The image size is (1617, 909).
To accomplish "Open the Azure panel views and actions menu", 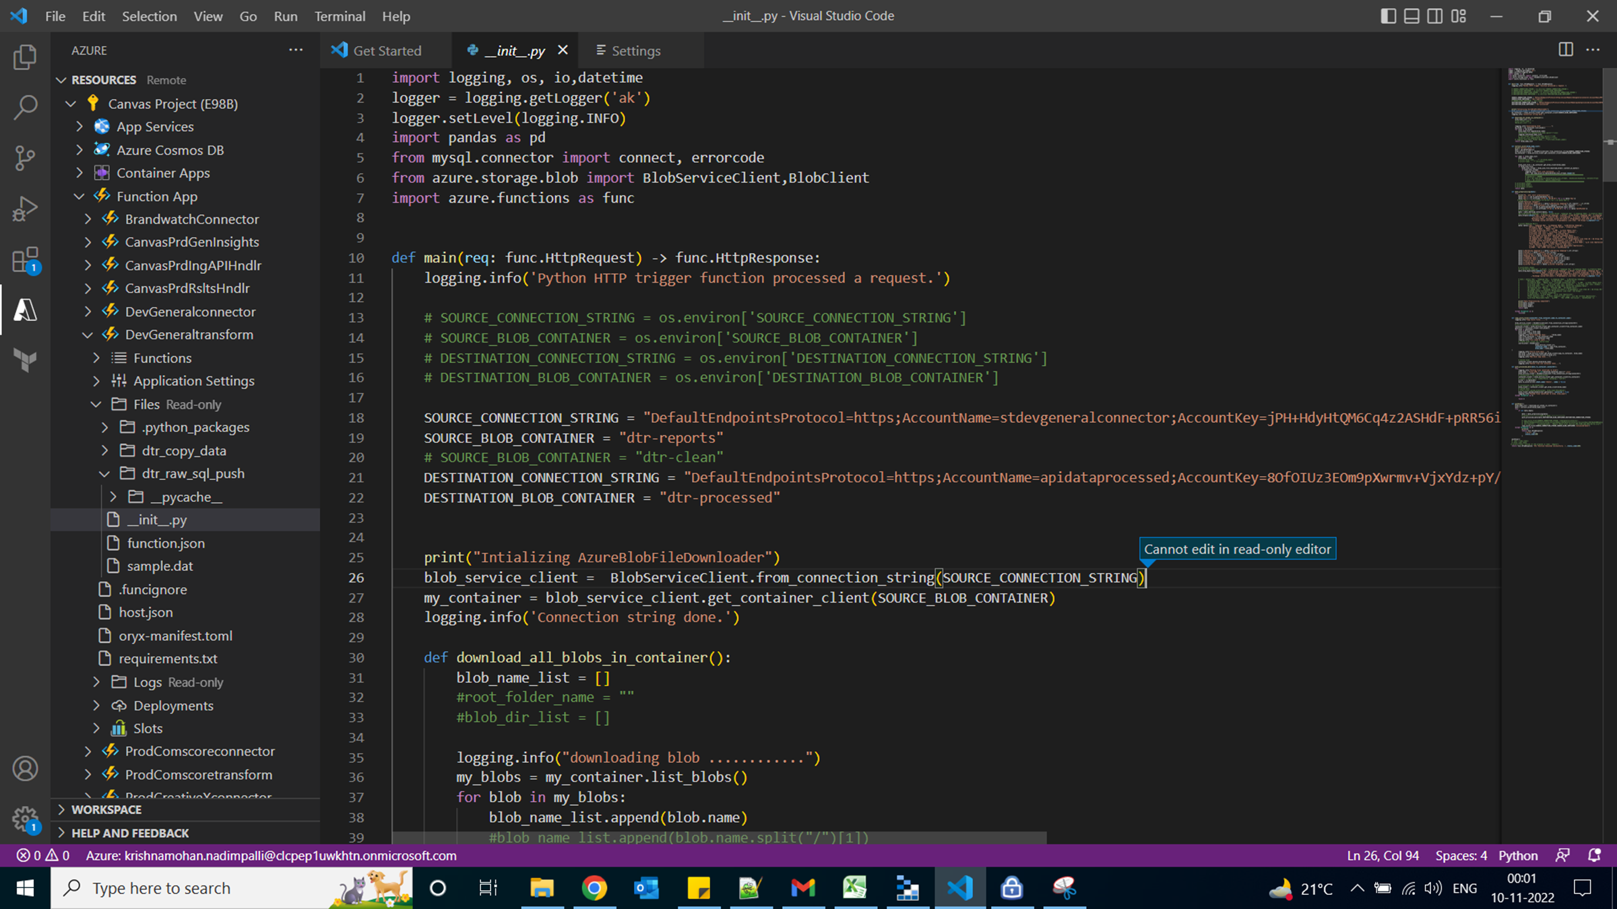I will point(296,50).
